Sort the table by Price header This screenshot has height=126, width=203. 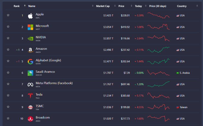pyautogui.click(x=121, y=6)
